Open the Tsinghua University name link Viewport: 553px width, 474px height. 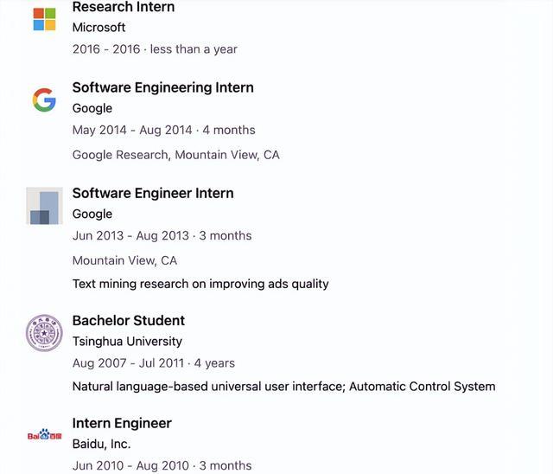pos(127,342)
